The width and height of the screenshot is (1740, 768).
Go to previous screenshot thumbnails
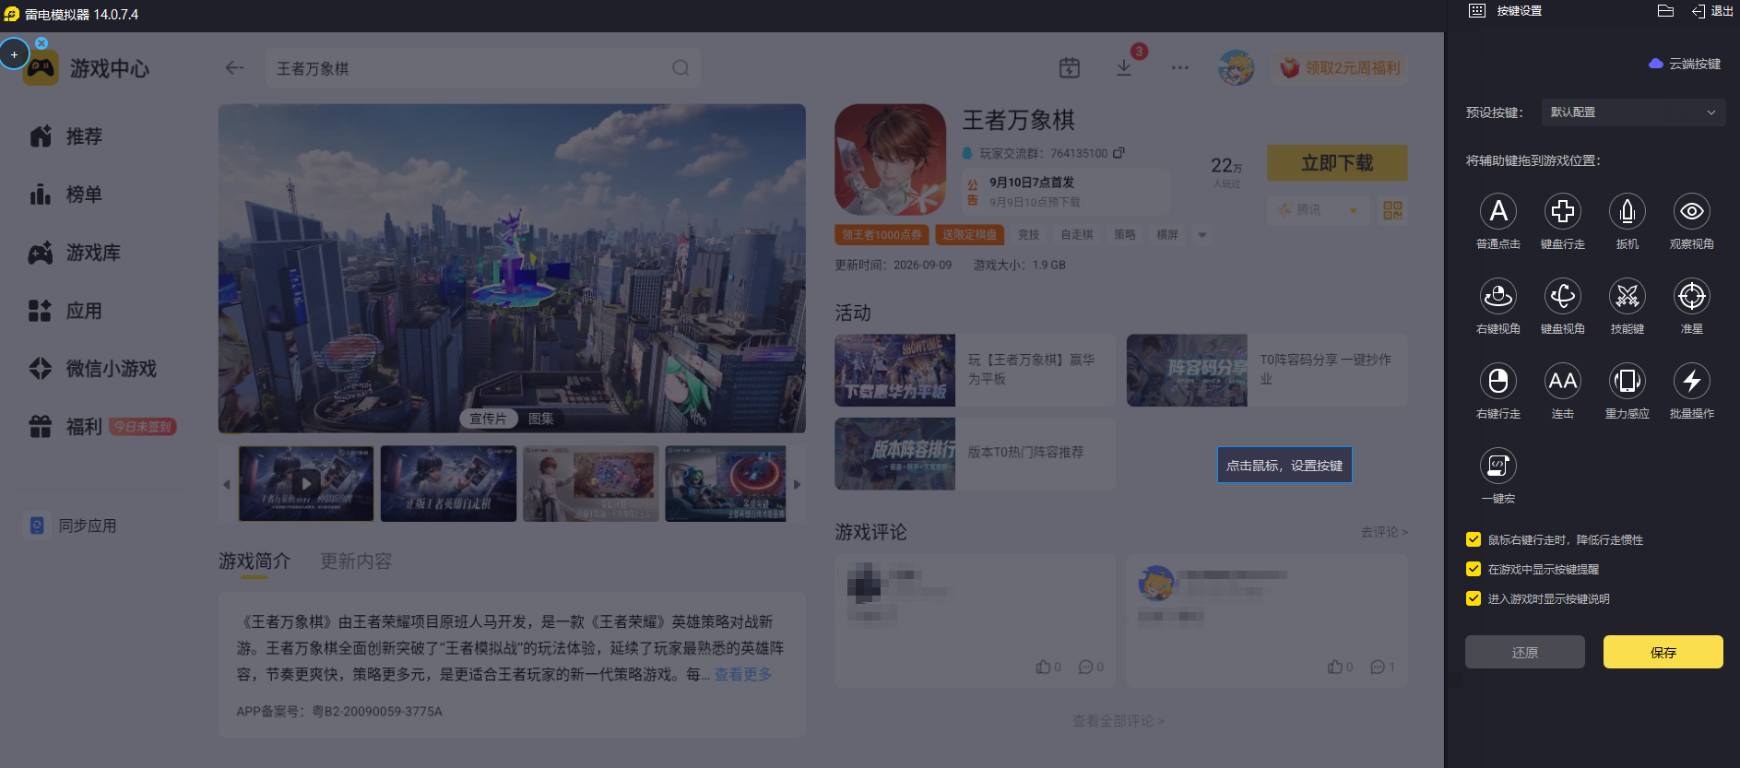click(x=227, y=484)
